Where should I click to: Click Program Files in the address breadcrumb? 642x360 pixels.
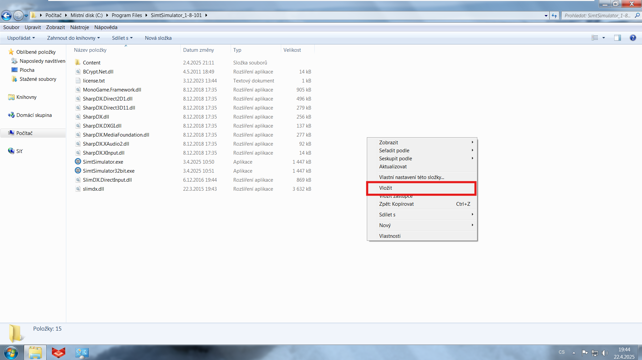pos(127,15)
